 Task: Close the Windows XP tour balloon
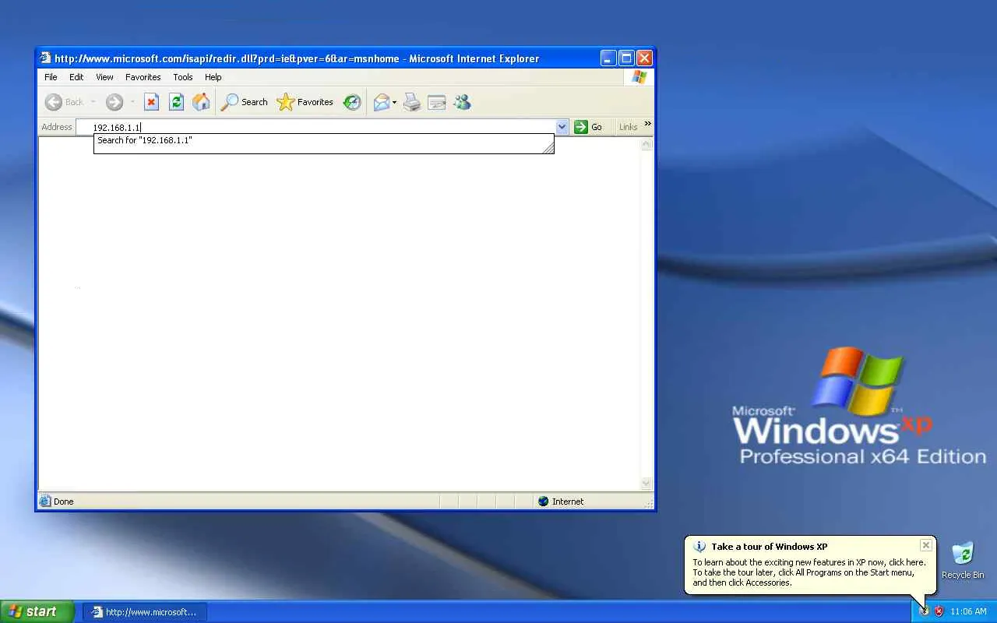point(925,545)
